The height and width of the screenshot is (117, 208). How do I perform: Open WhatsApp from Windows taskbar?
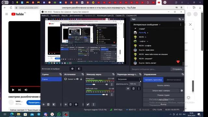click(59, 114)
